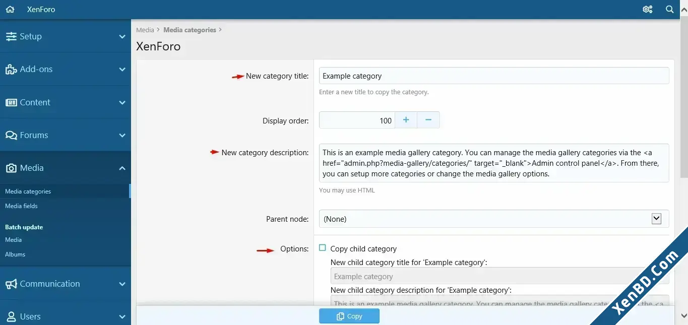The height and width of the screenshot is (325, 688).
Task: Focus the New category description textarea
Action: pos(494,163)
